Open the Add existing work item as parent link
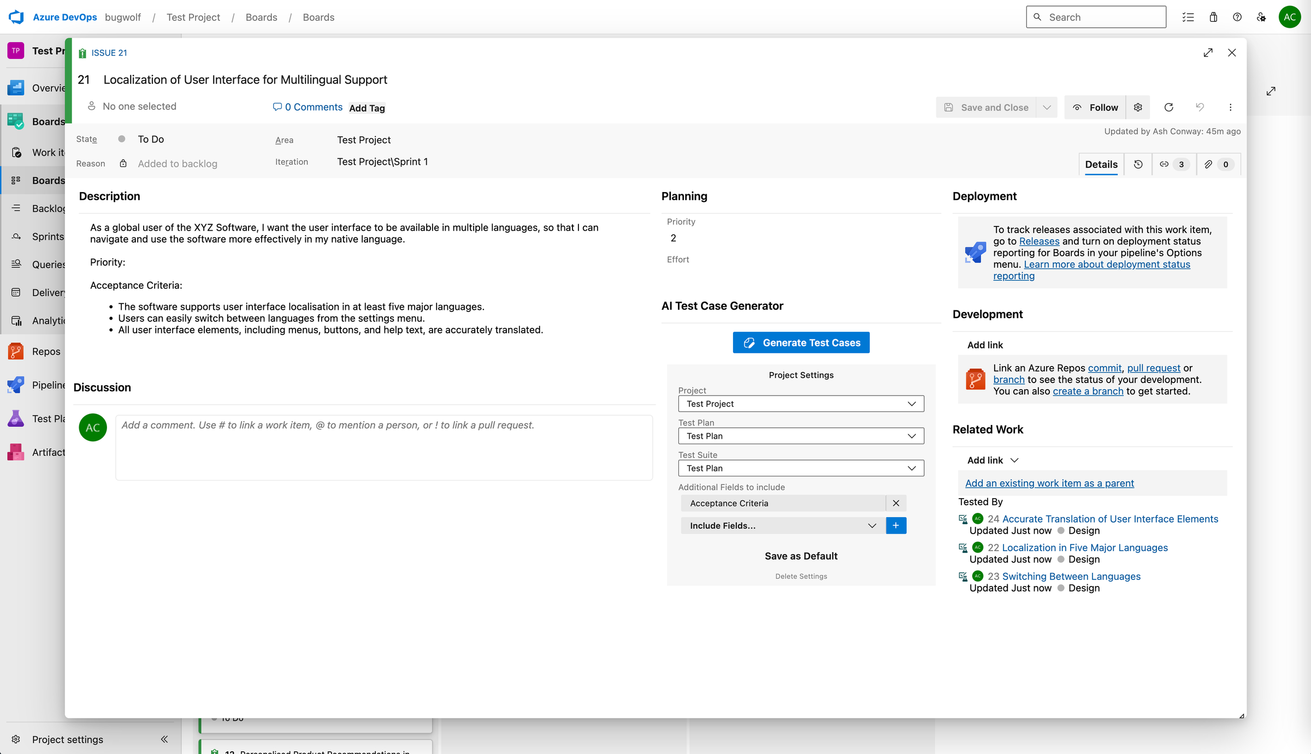This screenshot has height=754, width=1311. (1049, 483)
